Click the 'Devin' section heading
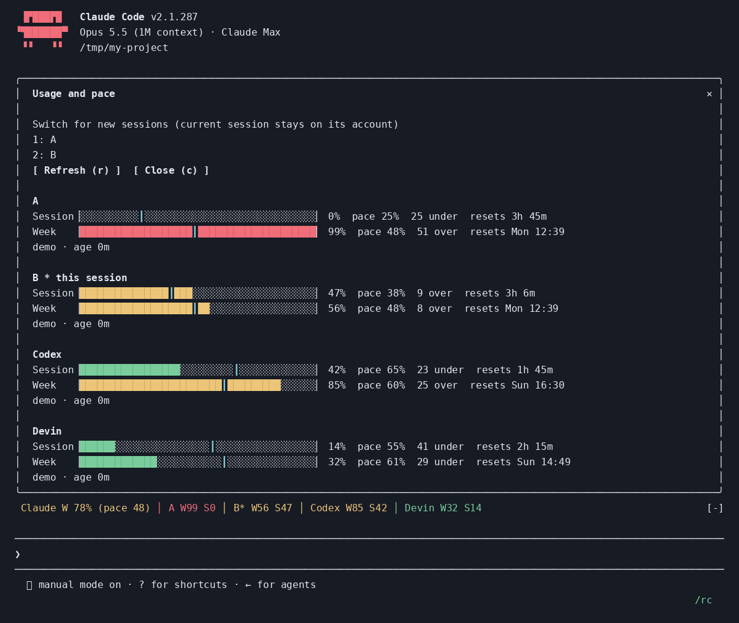This screenshot has width=739, height=623. pos(47,431)
